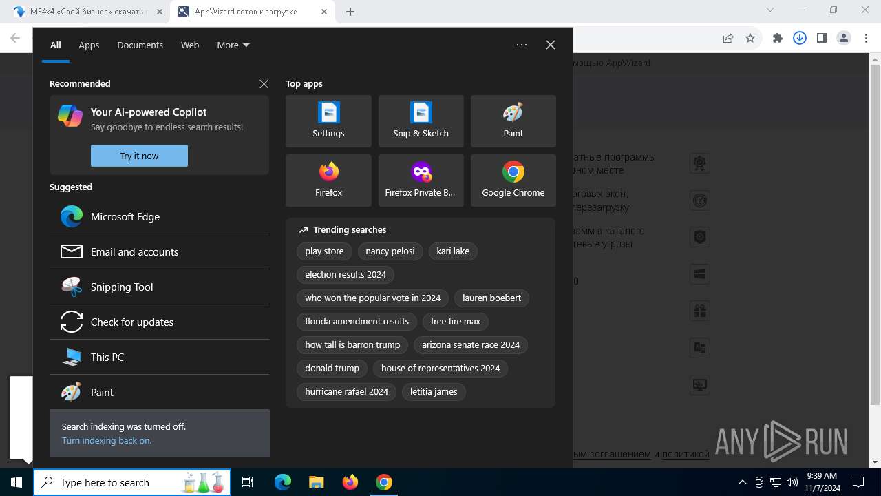Search trending 'free fire max'
The width and height of the screenshot is (881, 496).
tap(456, 322)
